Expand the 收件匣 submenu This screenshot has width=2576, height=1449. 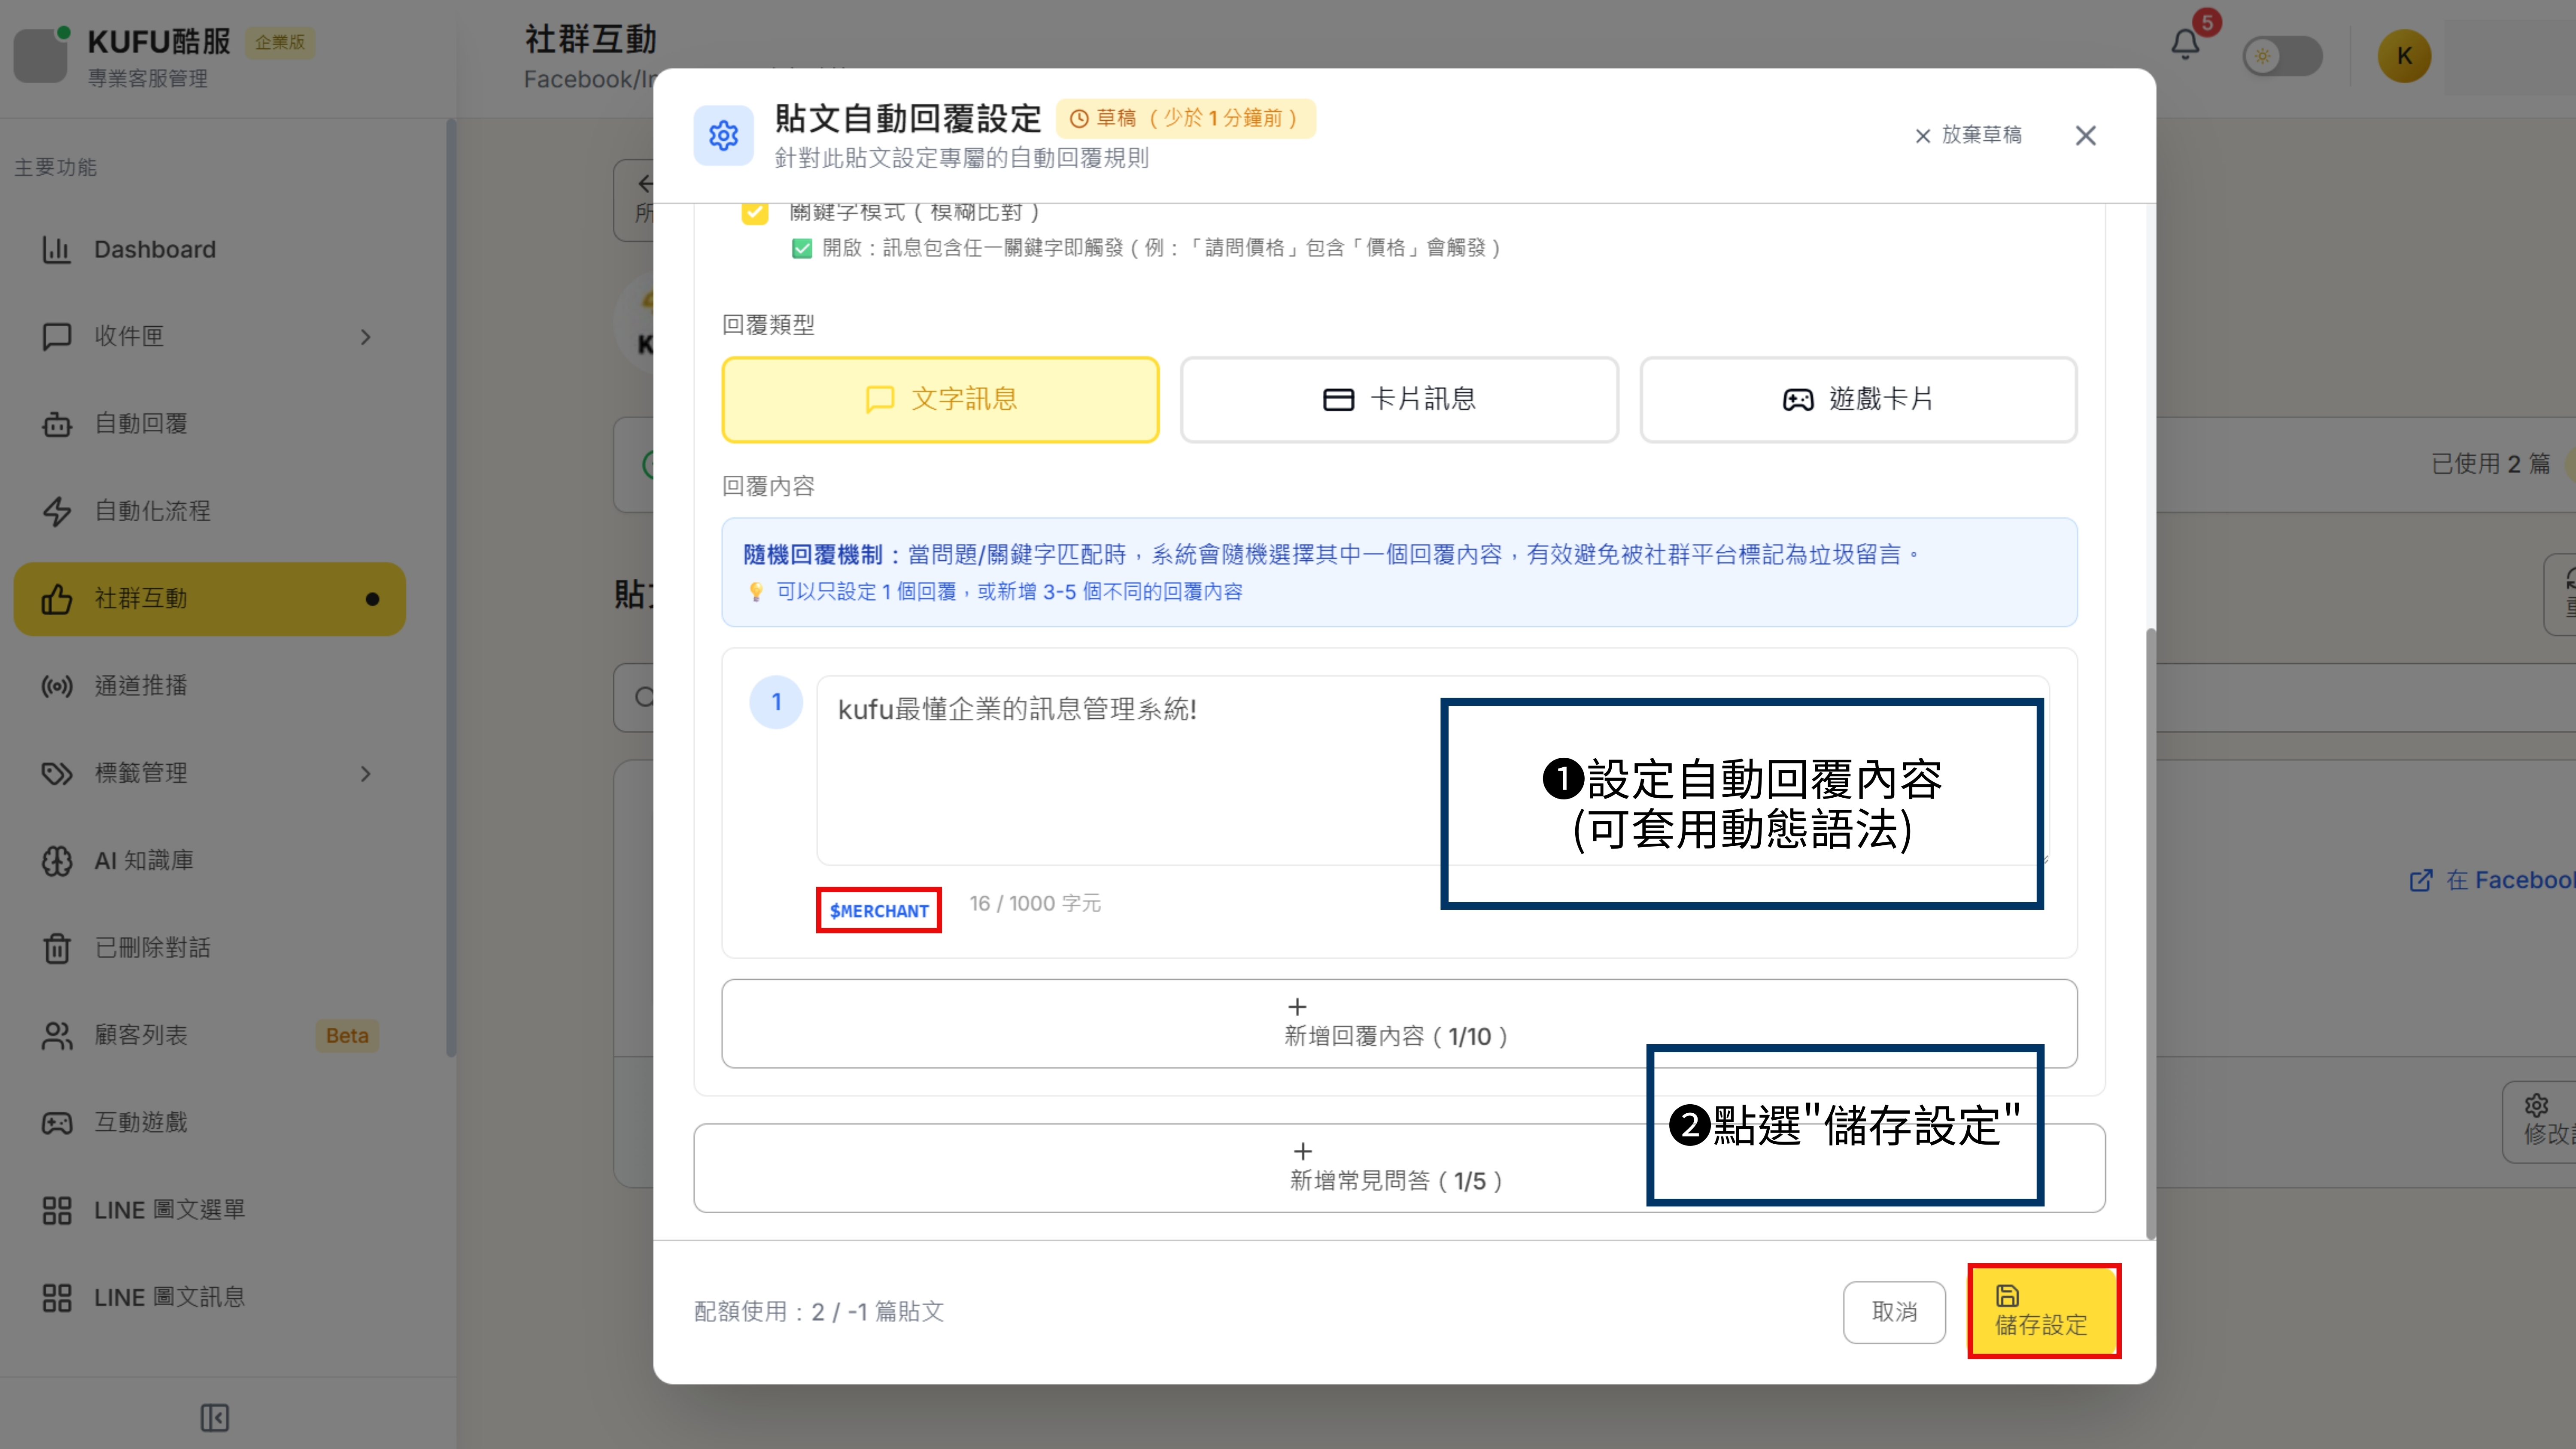[366, 337]
